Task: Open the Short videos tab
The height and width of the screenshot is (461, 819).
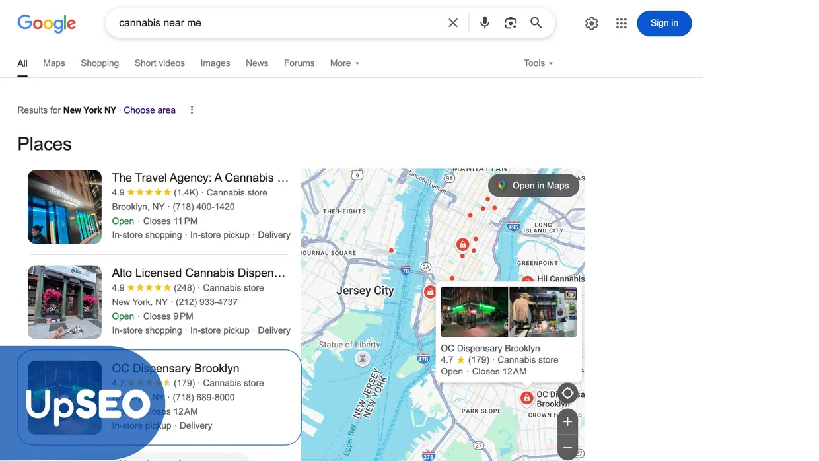Action: 160,63
